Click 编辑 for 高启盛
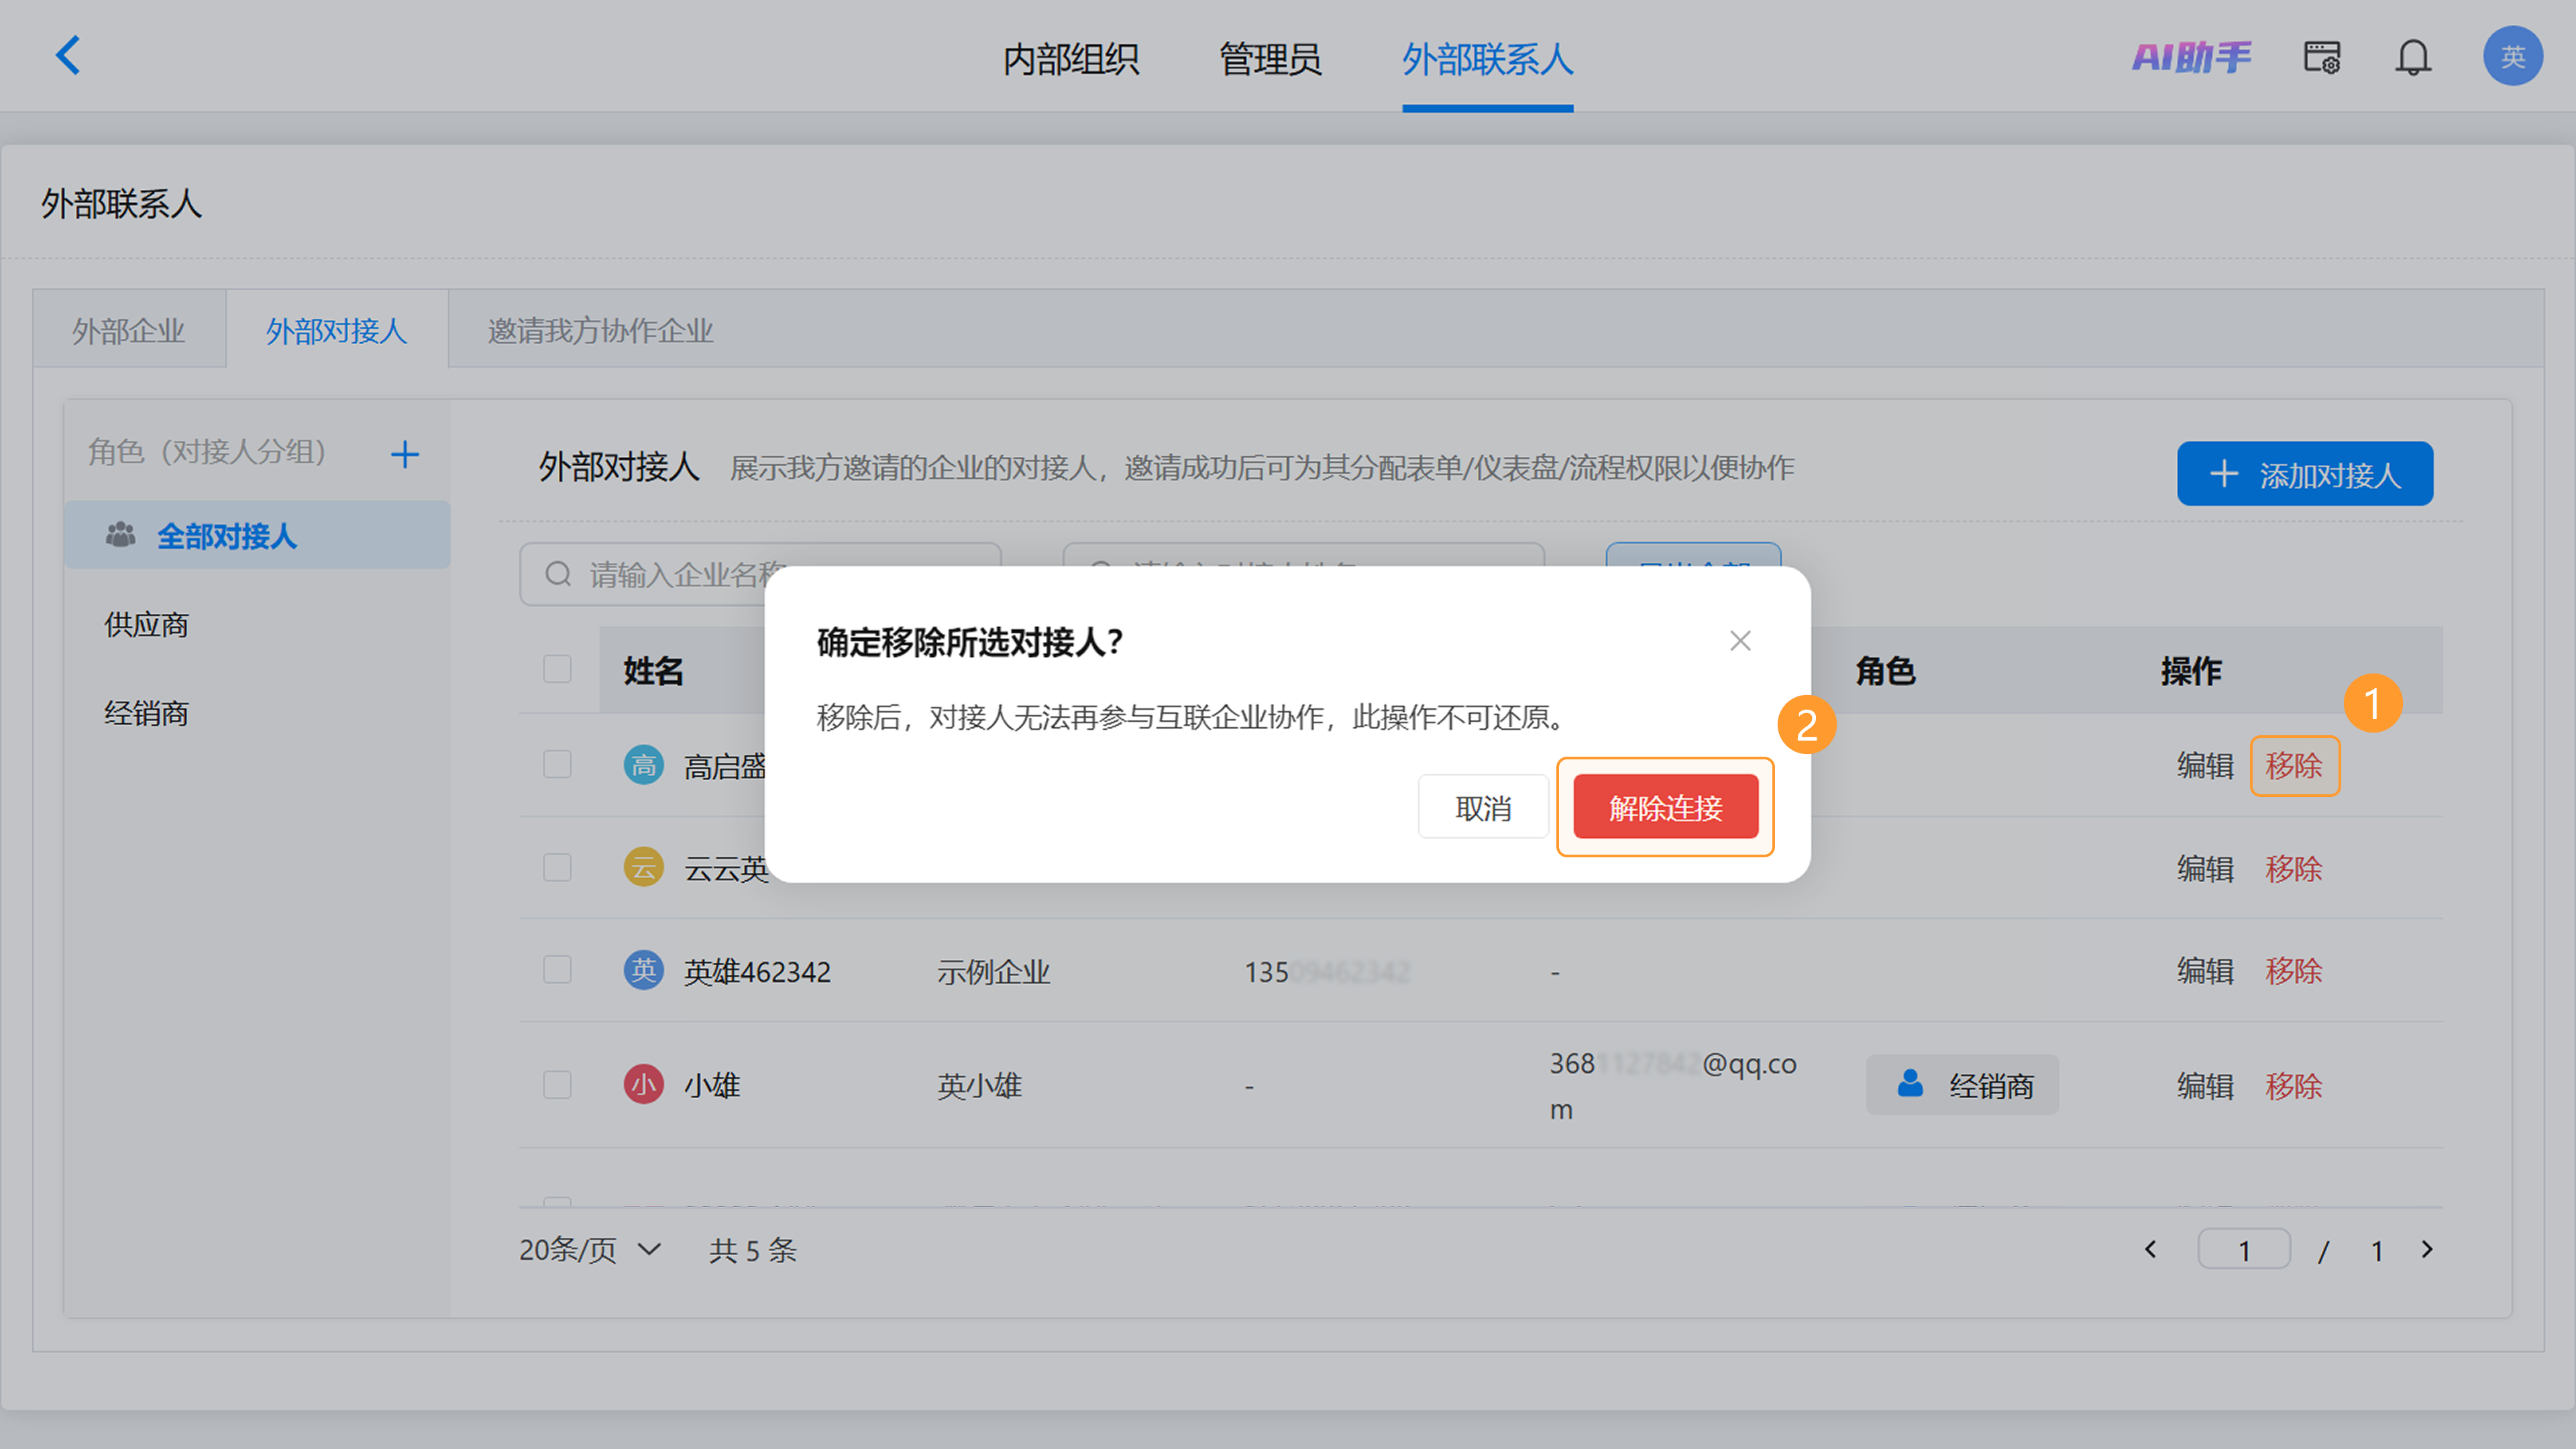Viewport: 2576px width, 1449px height. (x=2205, y=766)
